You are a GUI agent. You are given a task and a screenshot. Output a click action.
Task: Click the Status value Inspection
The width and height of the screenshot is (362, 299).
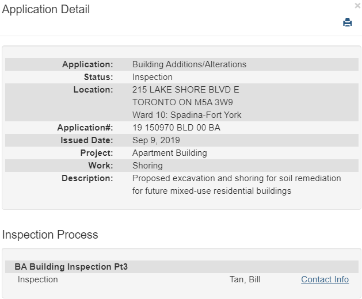coord(152,77)
